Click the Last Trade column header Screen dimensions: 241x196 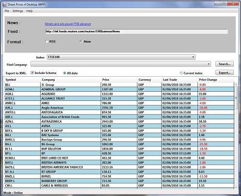(180, 80)
